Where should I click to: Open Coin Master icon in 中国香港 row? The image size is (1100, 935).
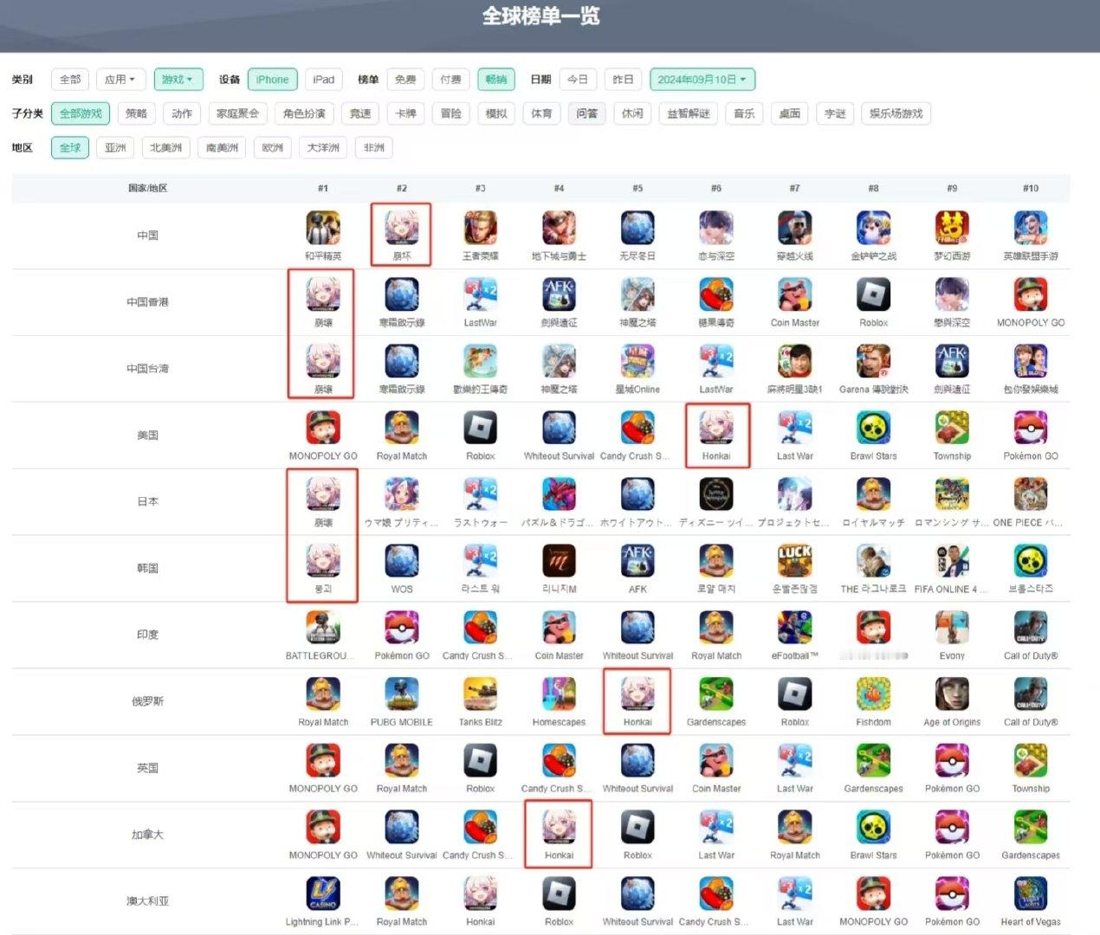pyautogui.click(x=794, y=295)
